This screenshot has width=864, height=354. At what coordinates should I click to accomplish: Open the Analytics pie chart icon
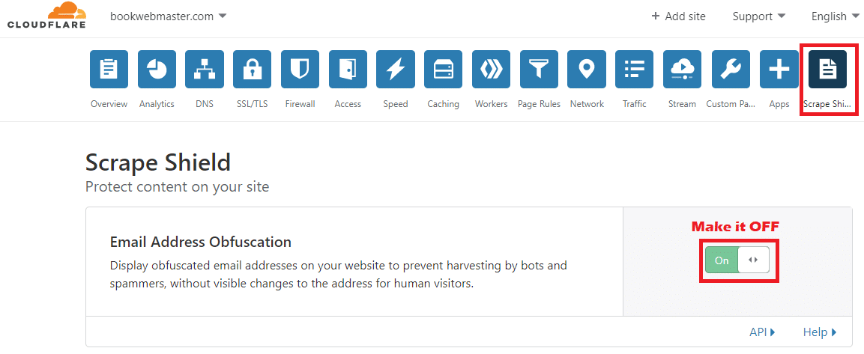[157, 70]
